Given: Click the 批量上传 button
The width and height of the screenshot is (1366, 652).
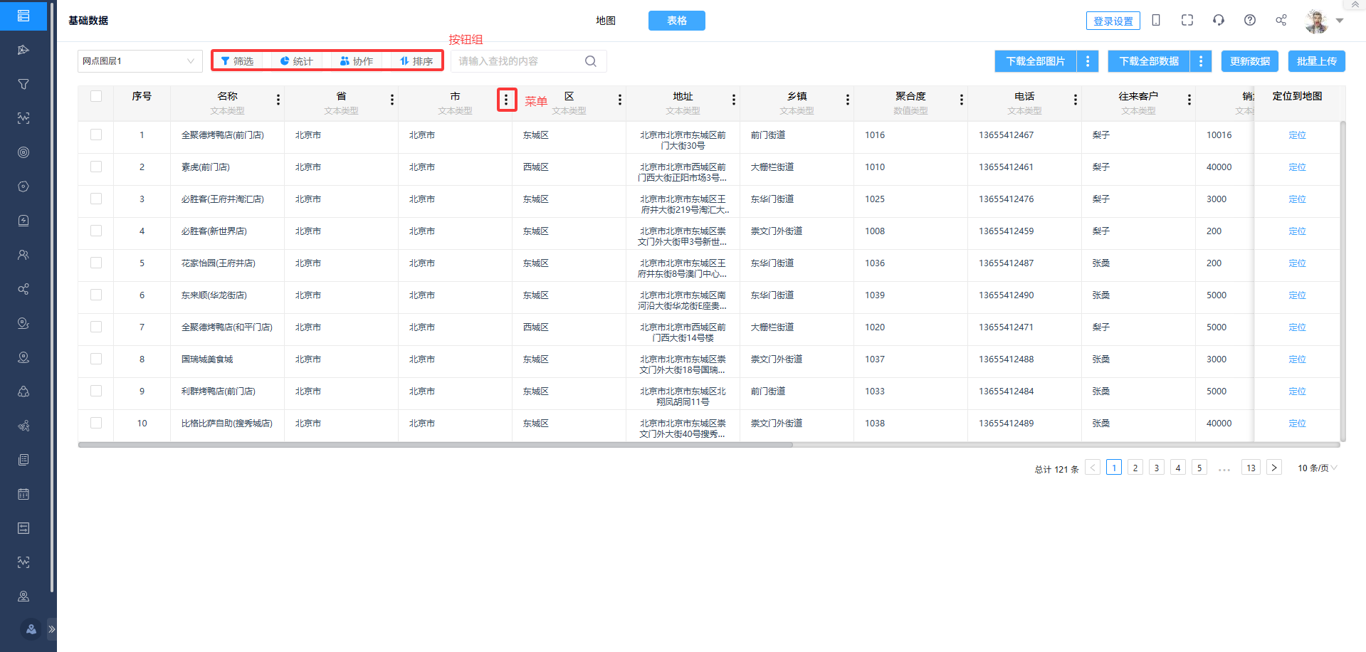Looking at the screenshot, I should coord(1316,61).
